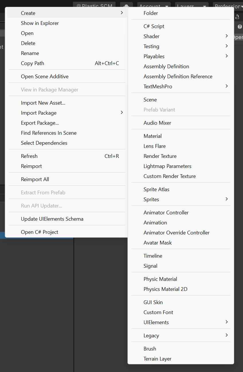Image resolution: width=243 pixels, height=372 pixels.
Task: Create a Lens Flare asset
Action: [181, 146]
